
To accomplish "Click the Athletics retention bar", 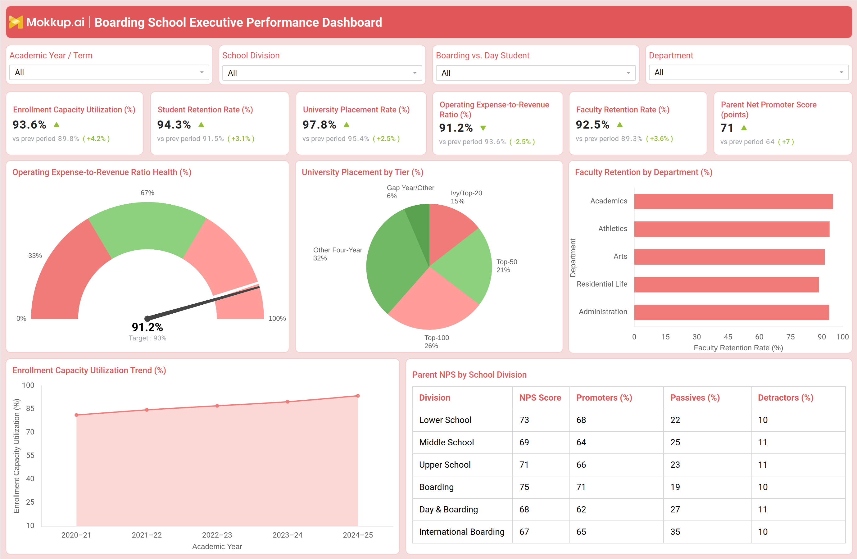I will point(732,229).
